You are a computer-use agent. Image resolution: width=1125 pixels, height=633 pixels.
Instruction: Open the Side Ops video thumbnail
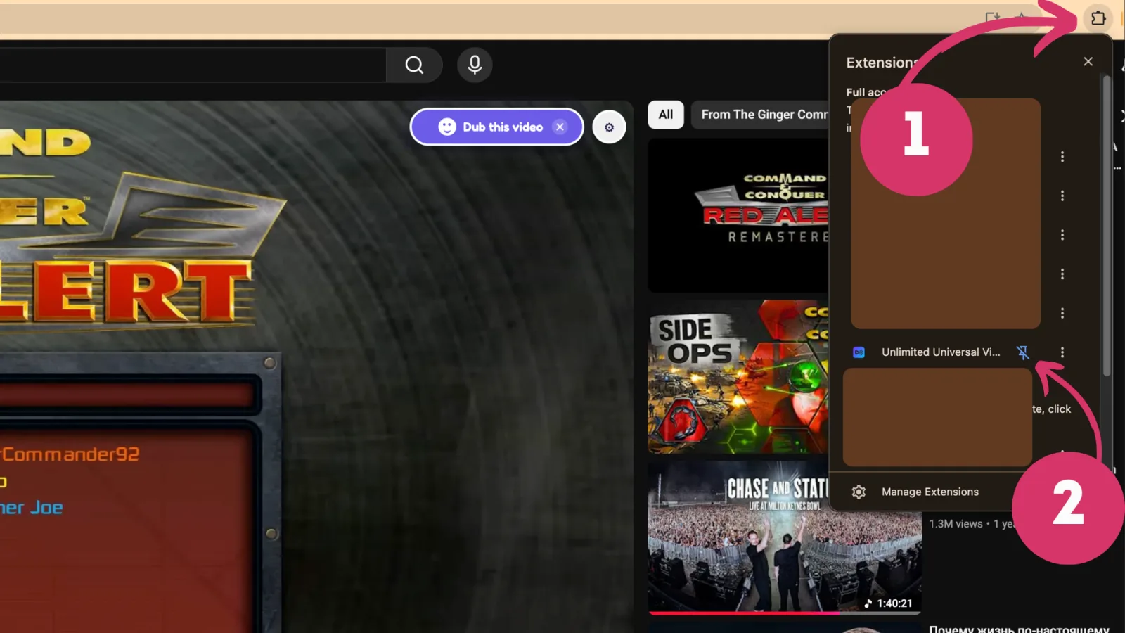pyautogui.click(x=738, y=377)
